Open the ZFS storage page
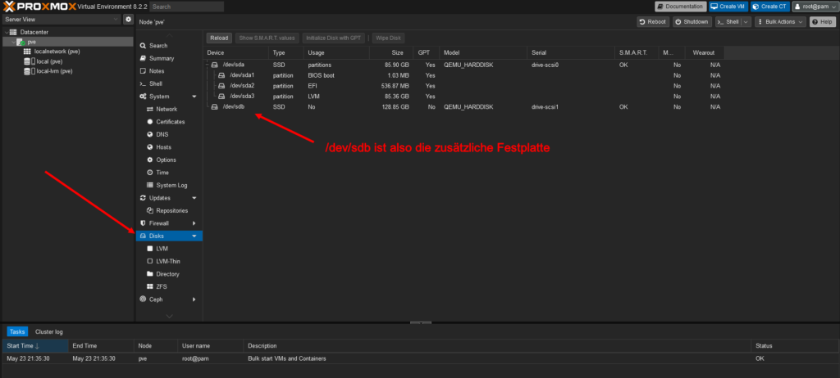Viewport: 840px width, 378px height. [x=161, y=286]
